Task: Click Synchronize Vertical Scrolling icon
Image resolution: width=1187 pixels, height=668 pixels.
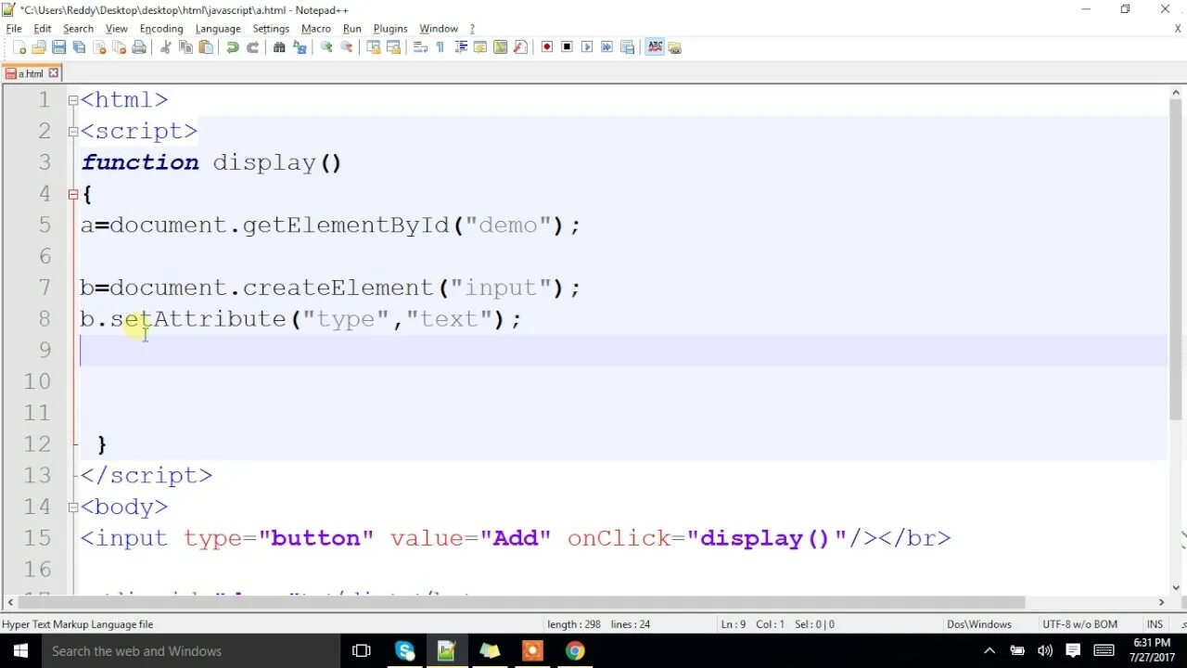Action: tap(374, 47)
